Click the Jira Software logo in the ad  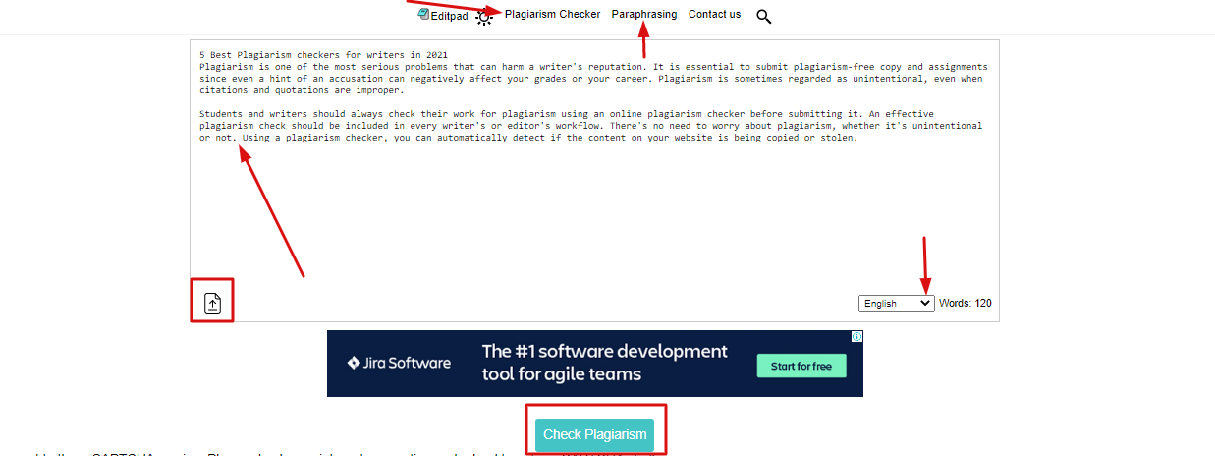(399, 363)
